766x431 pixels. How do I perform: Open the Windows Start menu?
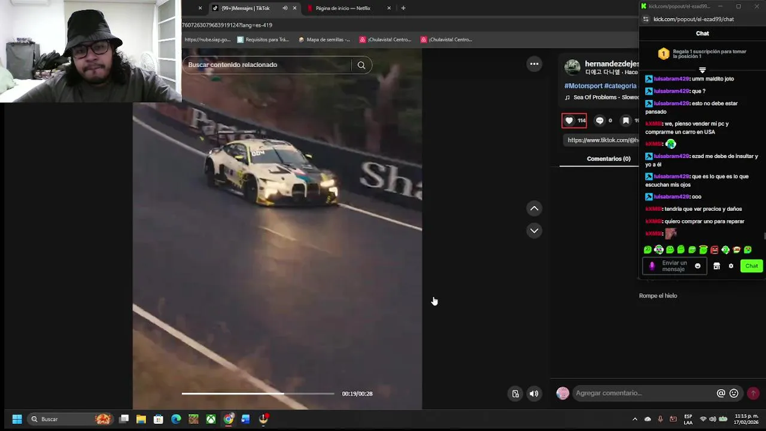(x=17, y=419)
